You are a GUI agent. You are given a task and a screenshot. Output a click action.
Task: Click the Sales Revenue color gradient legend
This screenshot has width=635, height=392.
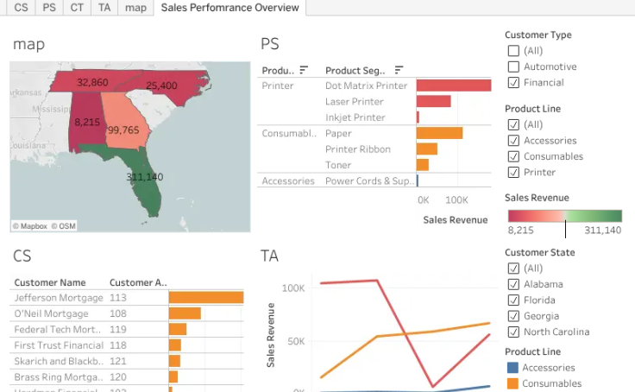[565, 216]
